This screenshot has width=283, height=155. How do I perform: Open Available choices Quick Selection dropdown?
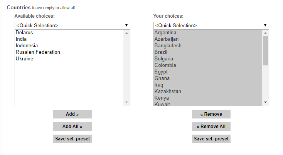[72, 25]
